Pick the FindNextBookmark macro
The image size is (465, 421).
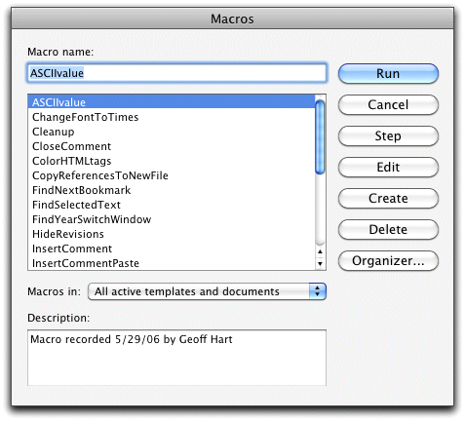pyautogui.click(x=172, y=190)
